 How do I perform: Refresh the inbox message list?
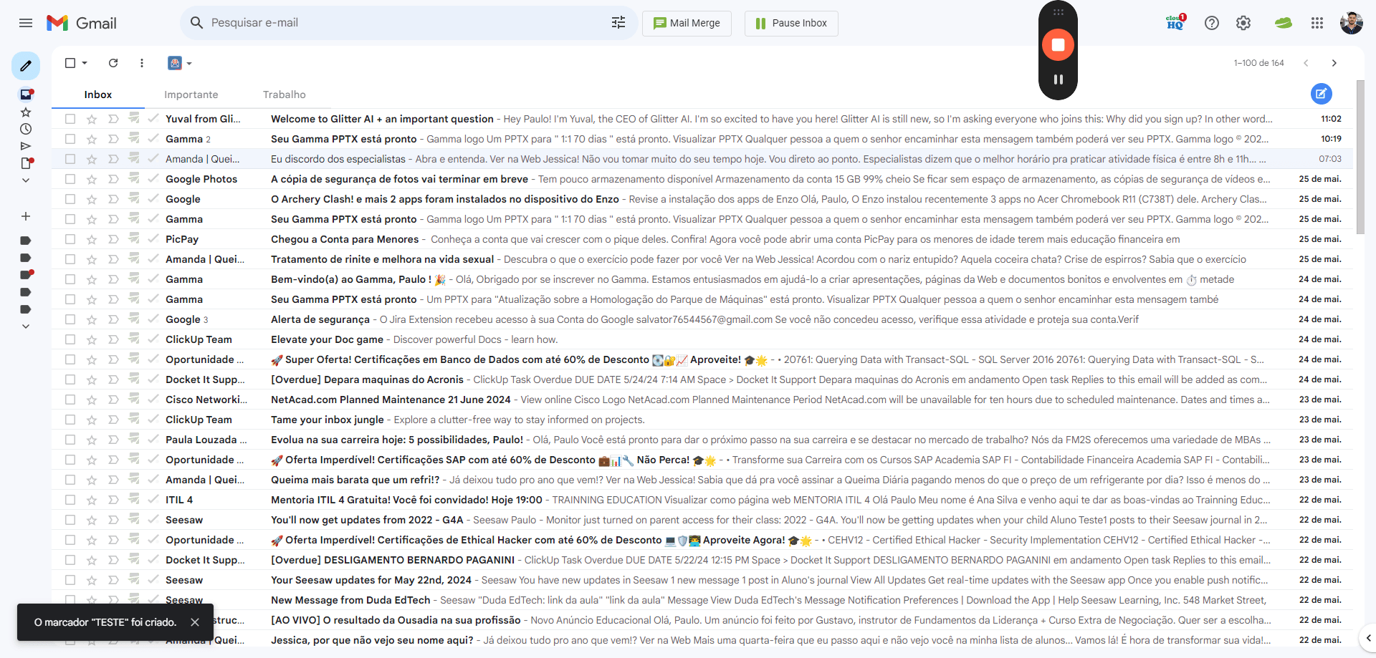tap(113, 63)
